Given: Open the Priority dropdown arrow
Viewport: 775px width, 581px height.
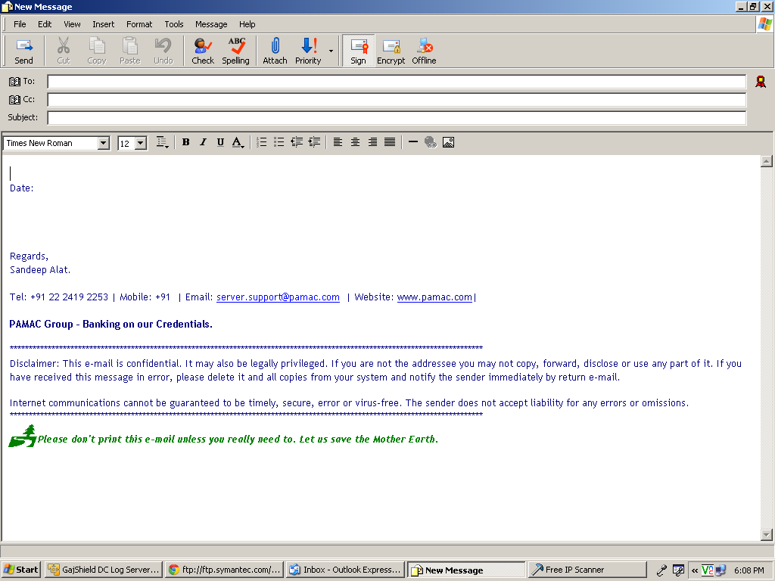Looking at the screenshot, I should click(x=331, y=51).
